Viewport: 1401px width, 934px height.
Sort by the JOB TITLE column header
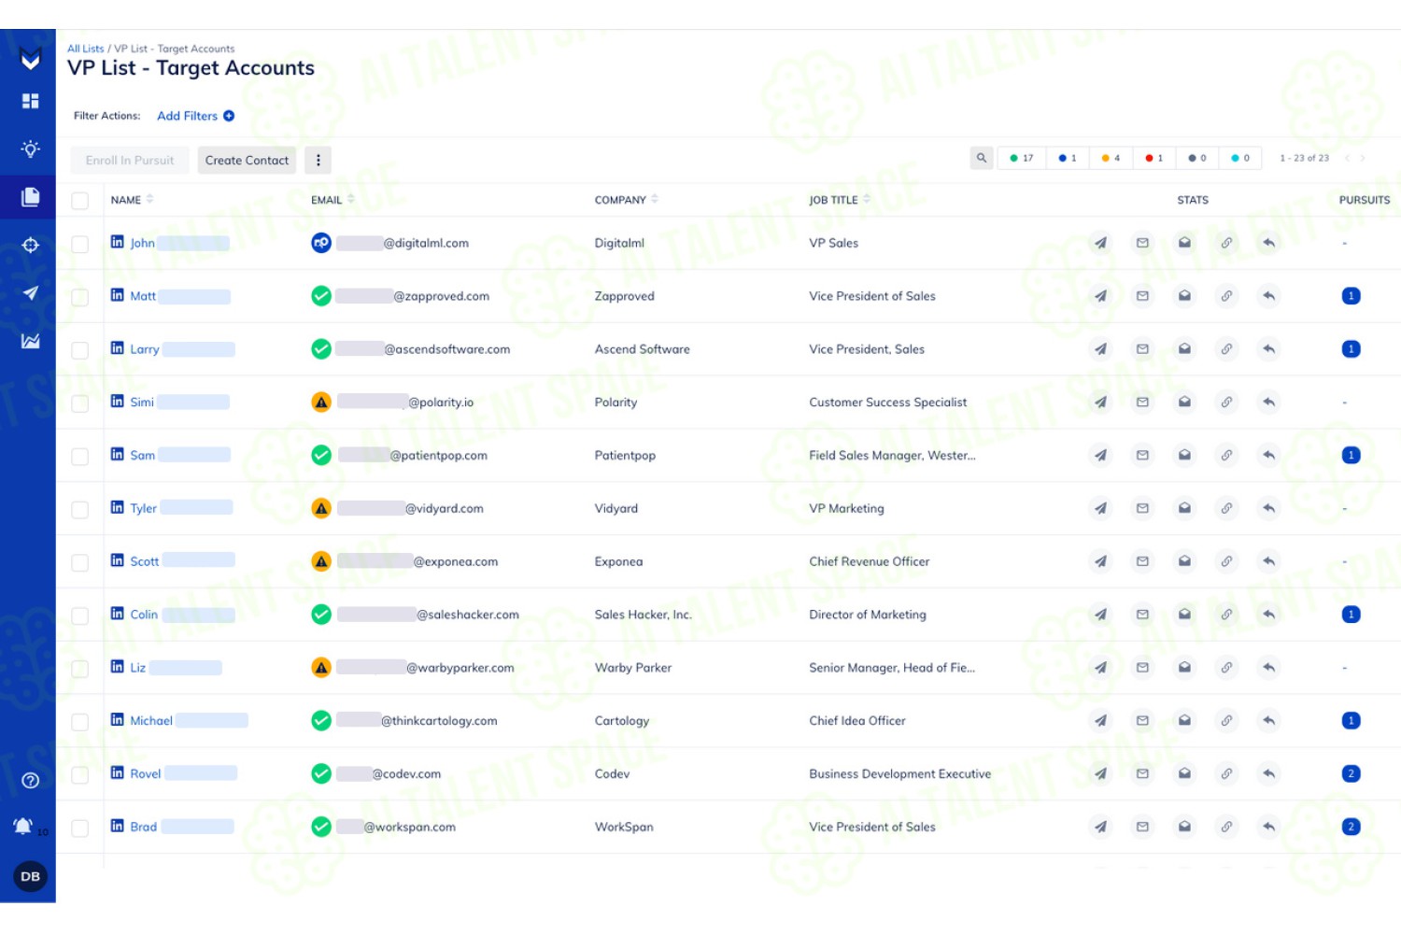coord(840,200)
